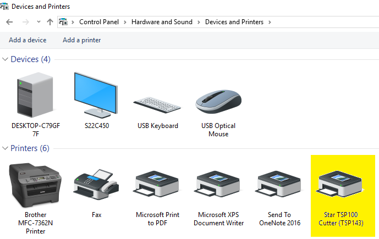Go to Control Panel breadcrumb

point(99,22)
